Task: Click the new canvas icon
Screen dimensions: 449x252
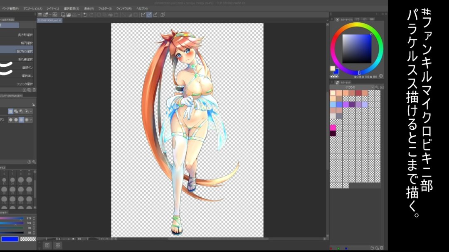Action: pyautogui.click(x=63, y=15)
